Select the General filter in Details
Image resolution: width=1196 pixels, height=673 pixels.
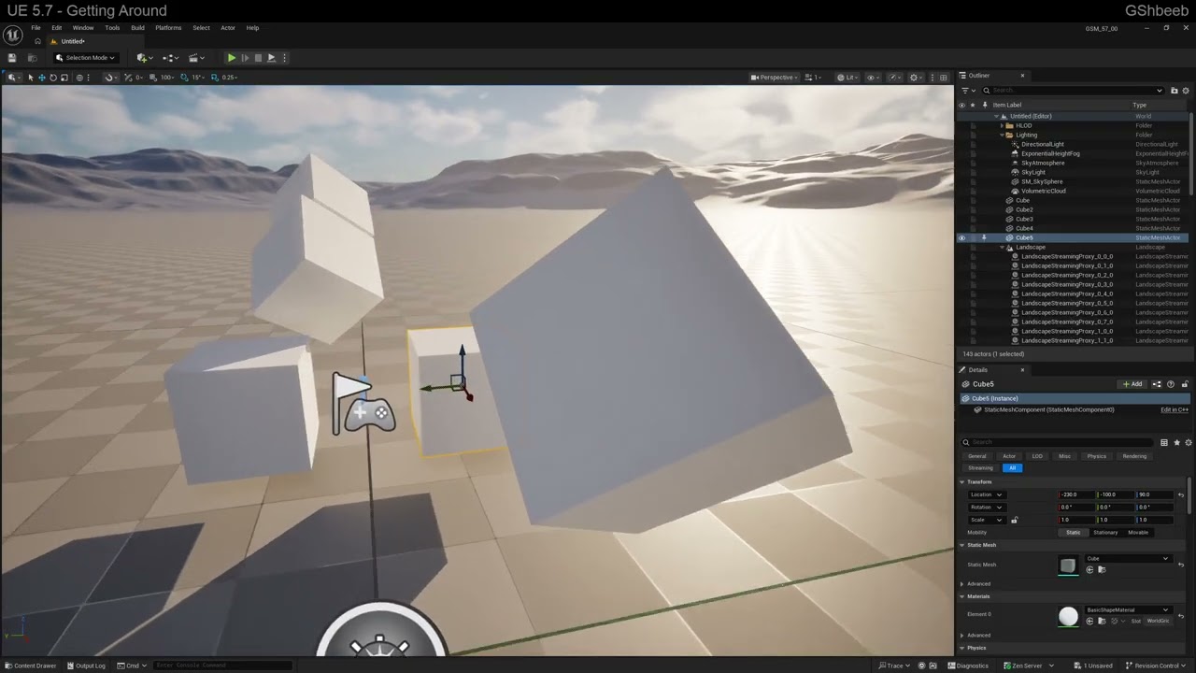coord(976,456)
